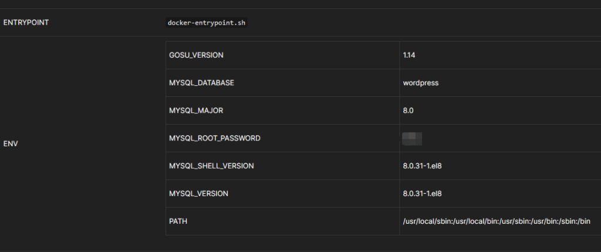This screenshot has width=601, height=252.
Task: Click the ENTRYPOINT row label
Action: point(25,23)
